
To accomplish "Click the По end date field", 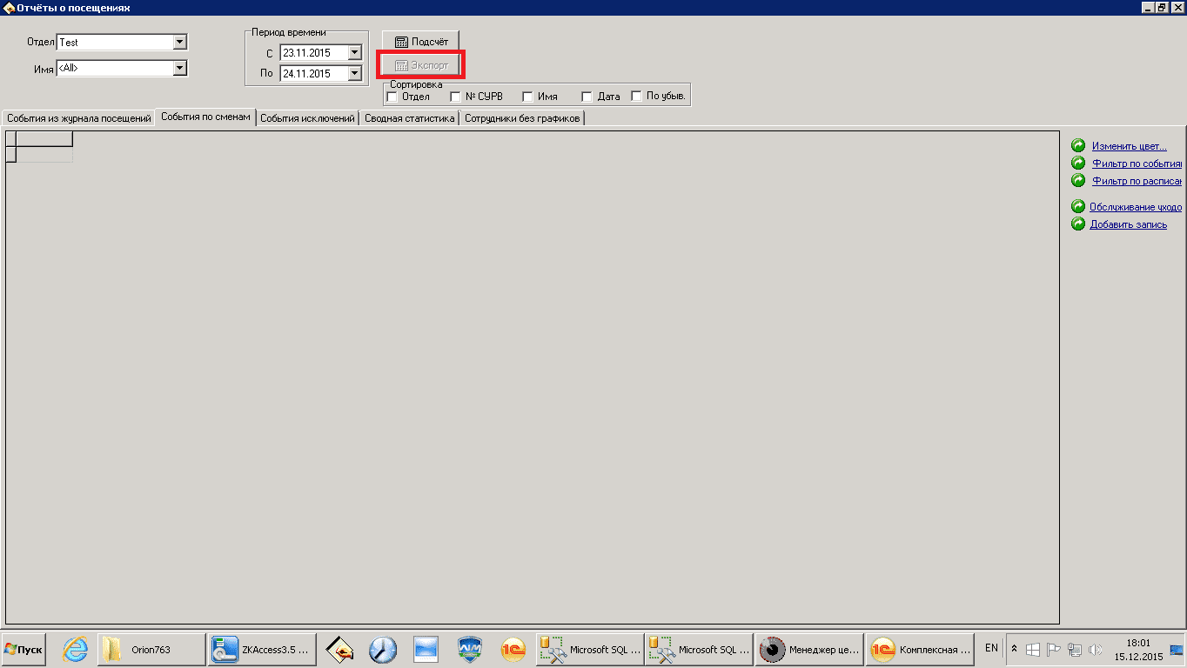I will tap(313, 74).
